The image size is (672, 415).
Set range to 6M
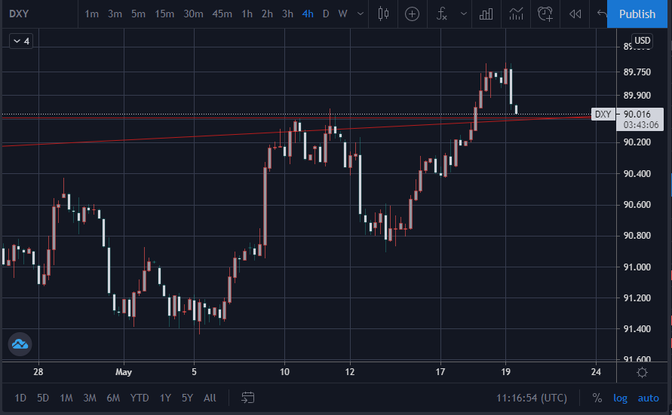pyautogui.click(x=112, y=398)
